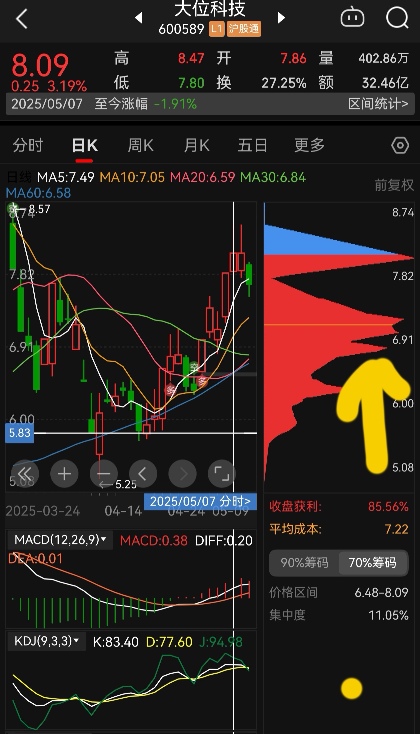
Task: Open the 更多 tab
Action: (309, 145)
